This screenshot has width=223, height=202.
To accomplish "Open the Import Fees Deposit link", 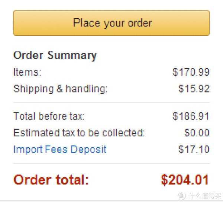I will click(x=60, y=149).
